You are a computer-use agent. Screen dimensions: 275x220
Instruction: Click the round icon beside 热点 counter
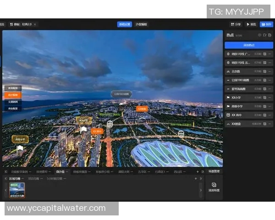(x=259, y=35)
